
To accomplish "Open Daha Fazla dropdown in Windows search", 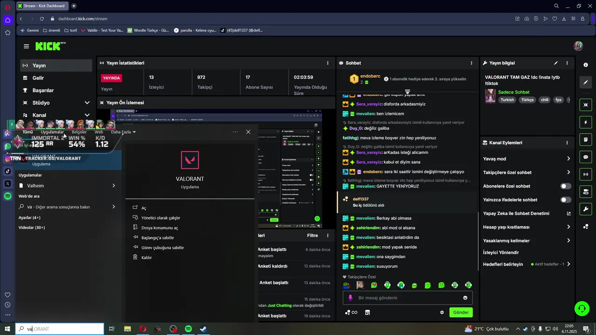I will point(123,132).
